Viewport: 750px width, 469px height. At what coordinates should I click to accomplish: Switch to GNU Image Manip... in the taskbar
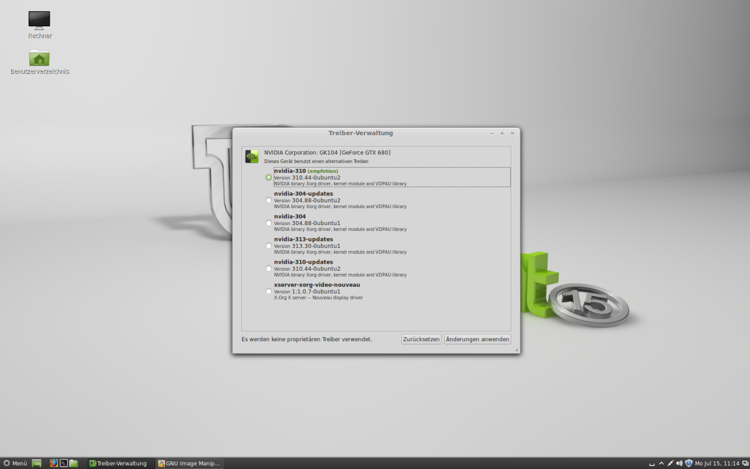point(189,463)
